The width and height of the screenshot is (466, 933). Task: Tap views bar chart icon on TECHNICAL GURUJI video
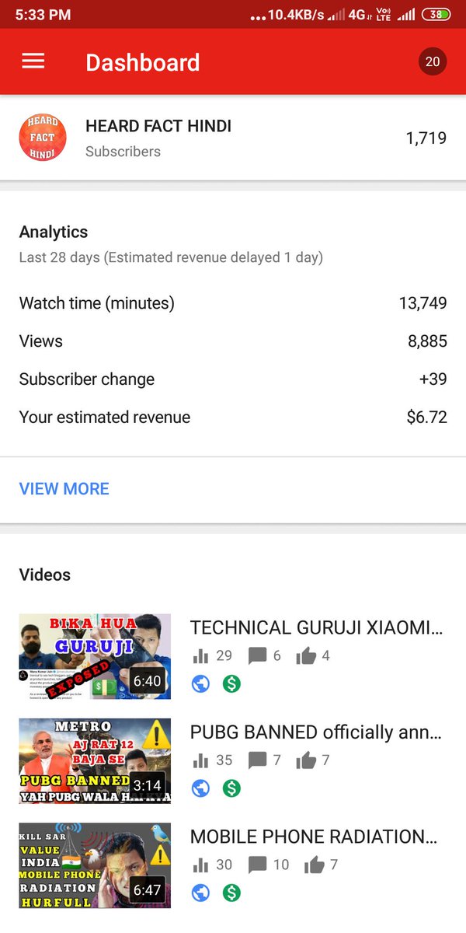pyautogui.click(x=200, y=656)
